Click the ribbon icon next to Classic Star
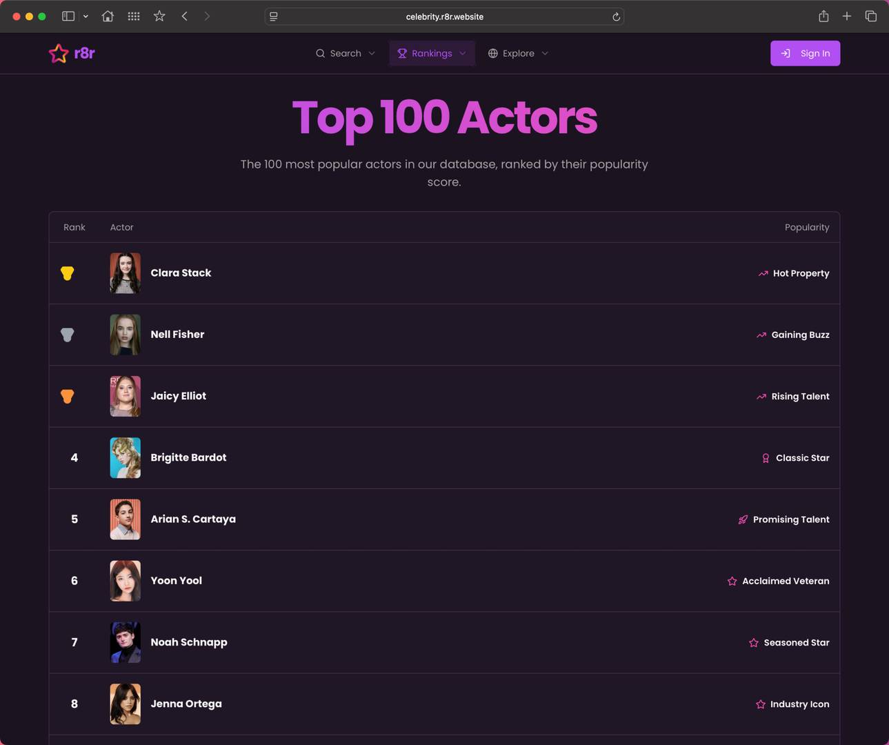 (x=765, y=457)
